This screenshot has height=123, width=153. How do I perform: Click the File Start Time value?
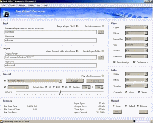click(32, 106)
